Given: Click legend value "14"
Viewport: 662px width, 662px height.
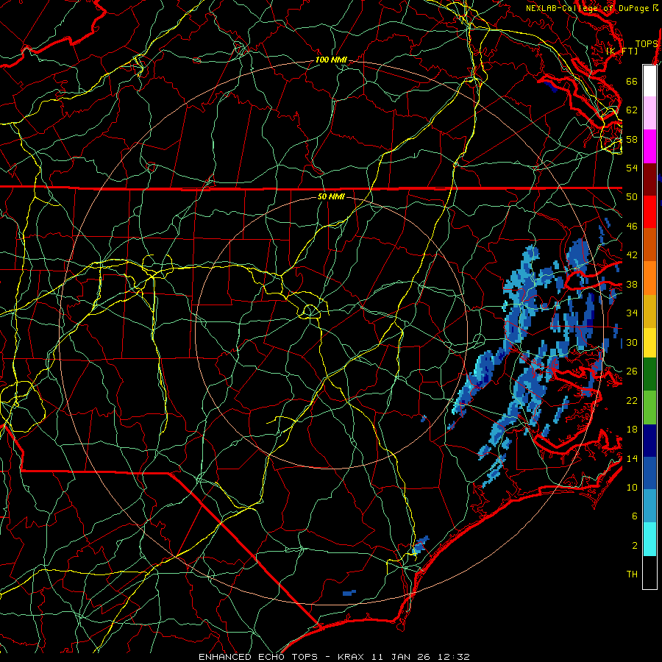Looking at the screenshot, I should (x=632, y=458).
